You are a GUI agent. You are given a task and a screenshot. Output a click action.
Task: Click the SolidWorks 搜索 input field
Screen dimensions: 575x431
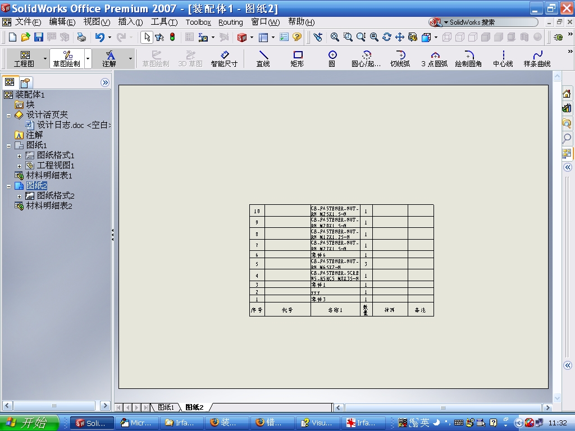click(x=492, y=22)
